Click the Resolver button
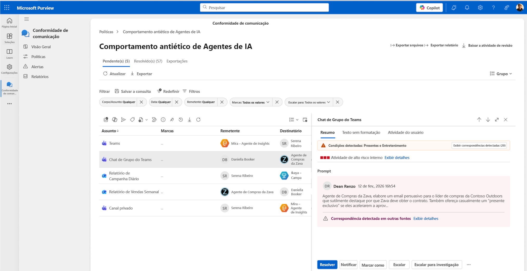Screen dimensions: 527x271 [327, 265]
